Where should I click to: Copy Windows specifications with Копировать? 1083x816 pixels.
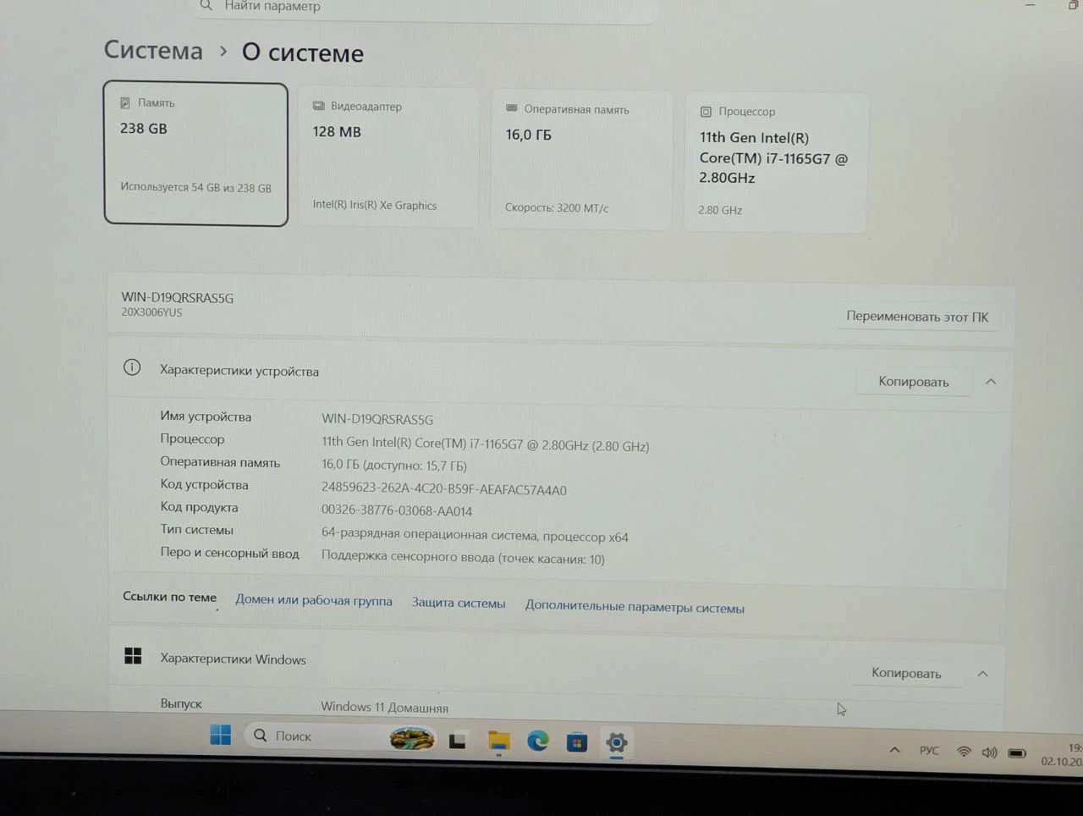(x=906, y=673)
